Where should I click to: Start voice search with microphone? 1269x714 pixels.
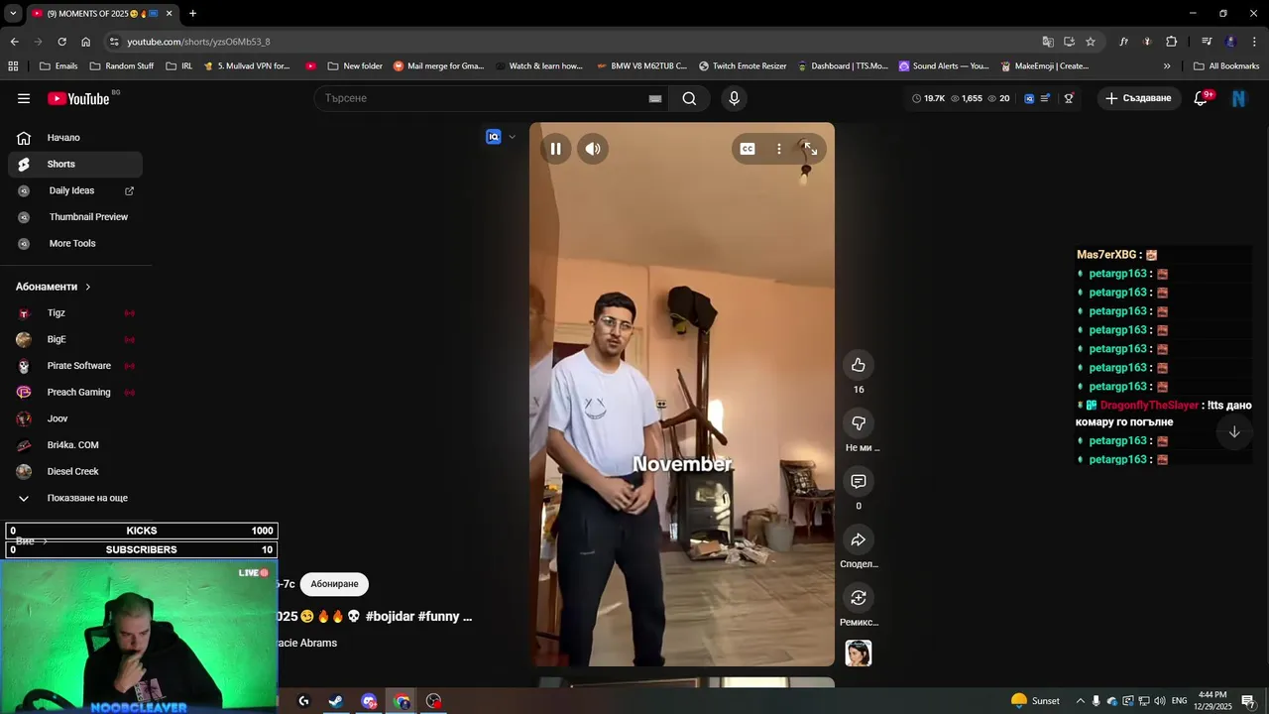[x=734, y=98]
